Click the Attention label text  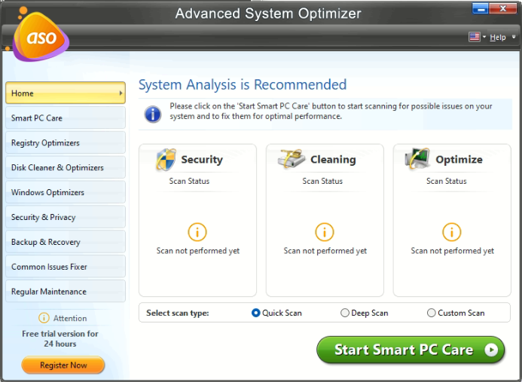[70, 319]
